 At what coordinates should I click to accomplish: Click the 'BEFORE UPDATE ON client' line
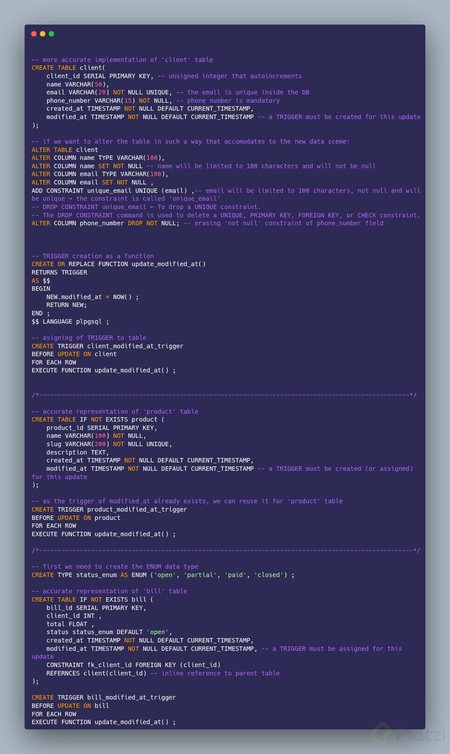coord(74,354)
